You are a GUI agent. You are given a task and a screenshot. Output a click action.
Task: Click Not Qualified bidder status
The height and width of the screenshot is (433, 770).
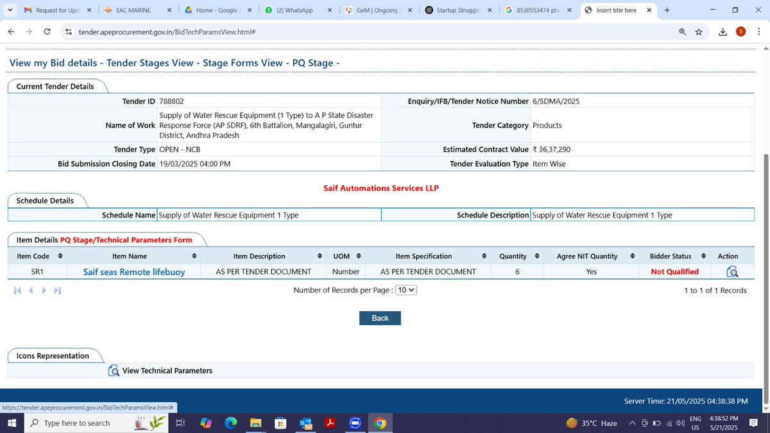coord(674,272)
